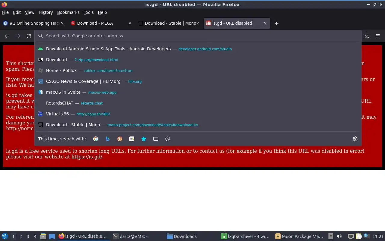
Task: Activate the dartz@VM3 terminal taskbar button
Action: (137, 236)
